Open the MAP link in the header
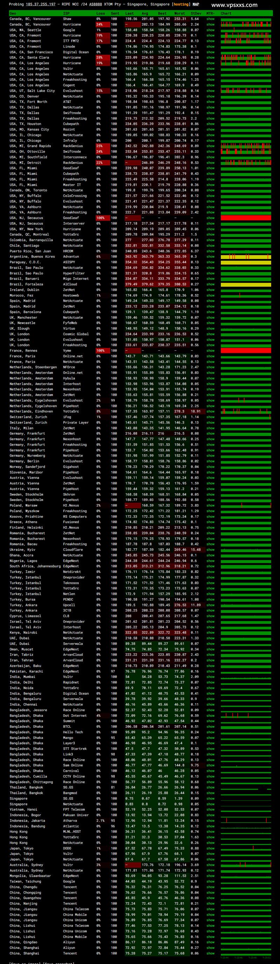This screenshot has height=964, width=280. point(196,5)
